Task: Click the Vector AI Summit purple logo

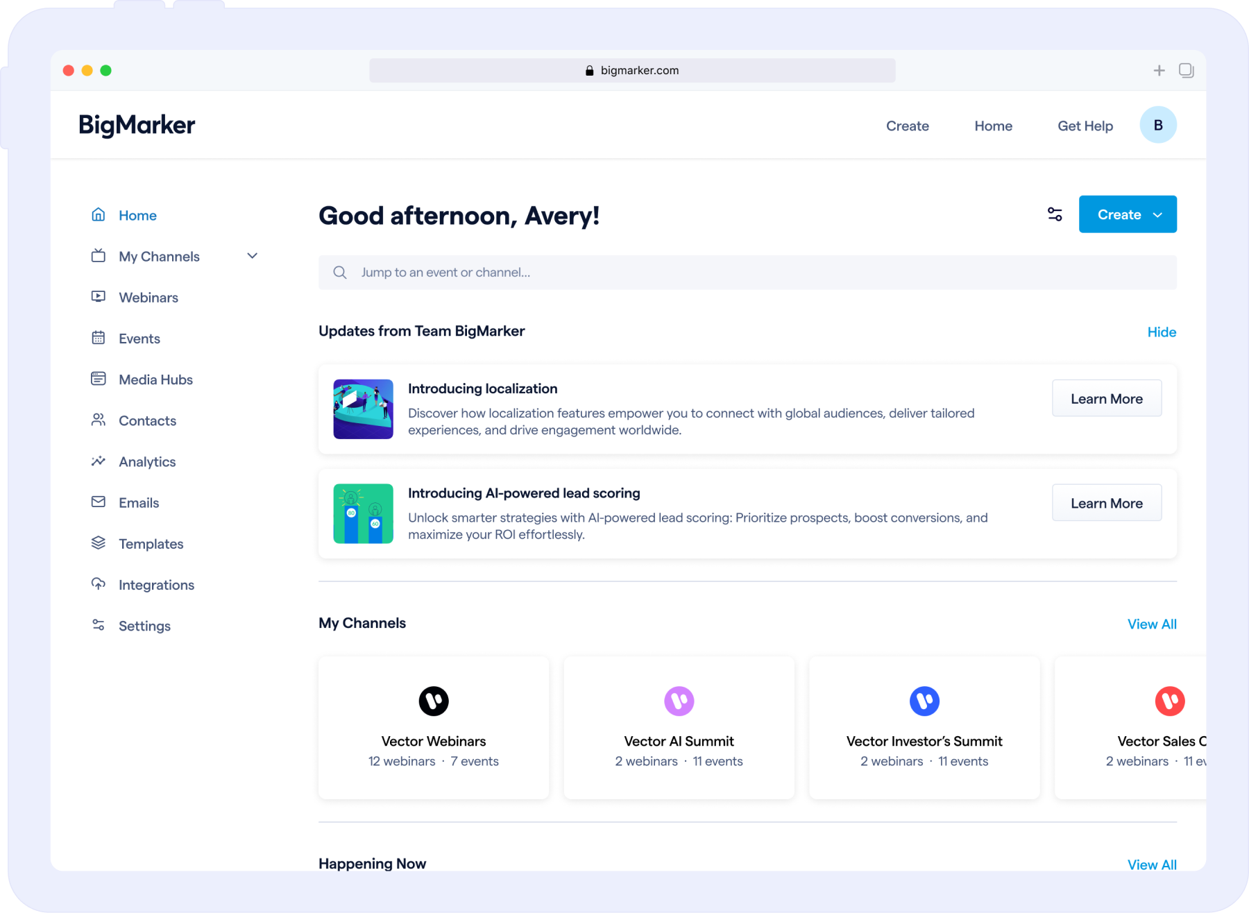Action: tap(679, 701)
